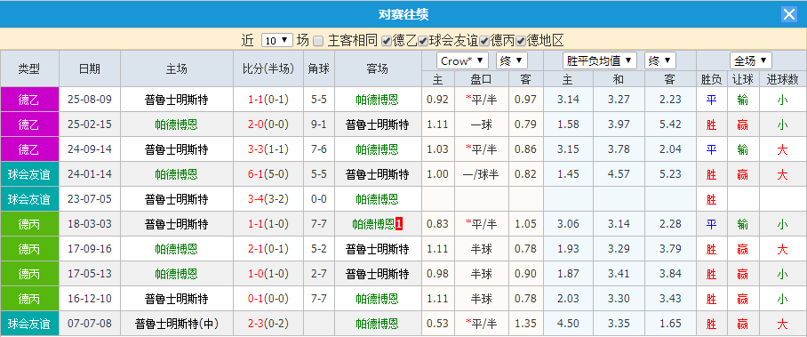Click corner count 7-6 in 24-09-14 row
Screen dimensions: 807x337
click(x=319, y=149)
